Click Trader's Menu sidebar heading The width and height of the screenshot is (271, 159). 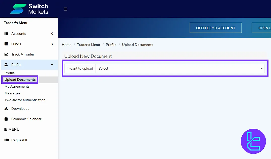point(16,23)
